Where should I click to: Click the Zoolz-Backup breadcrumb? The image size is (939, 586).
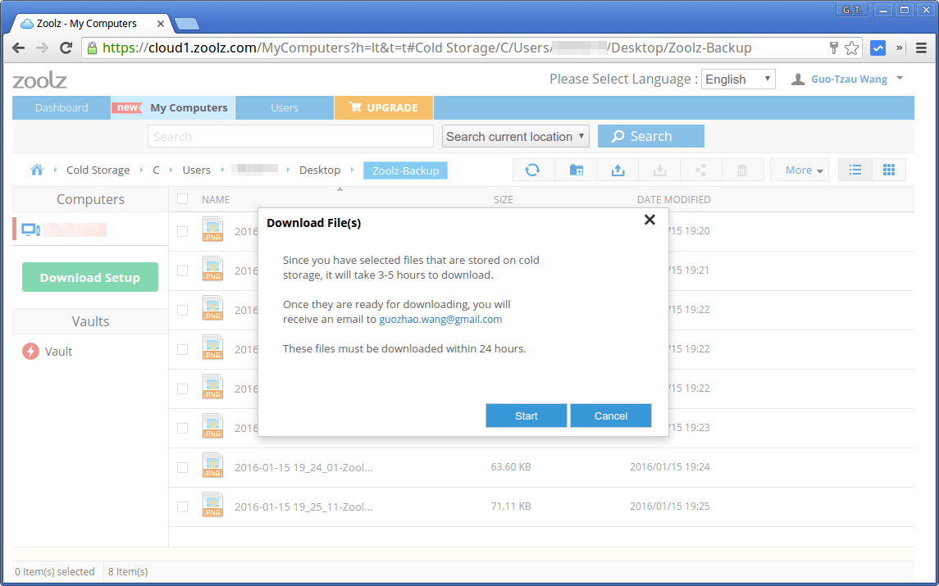click(403, 170)
